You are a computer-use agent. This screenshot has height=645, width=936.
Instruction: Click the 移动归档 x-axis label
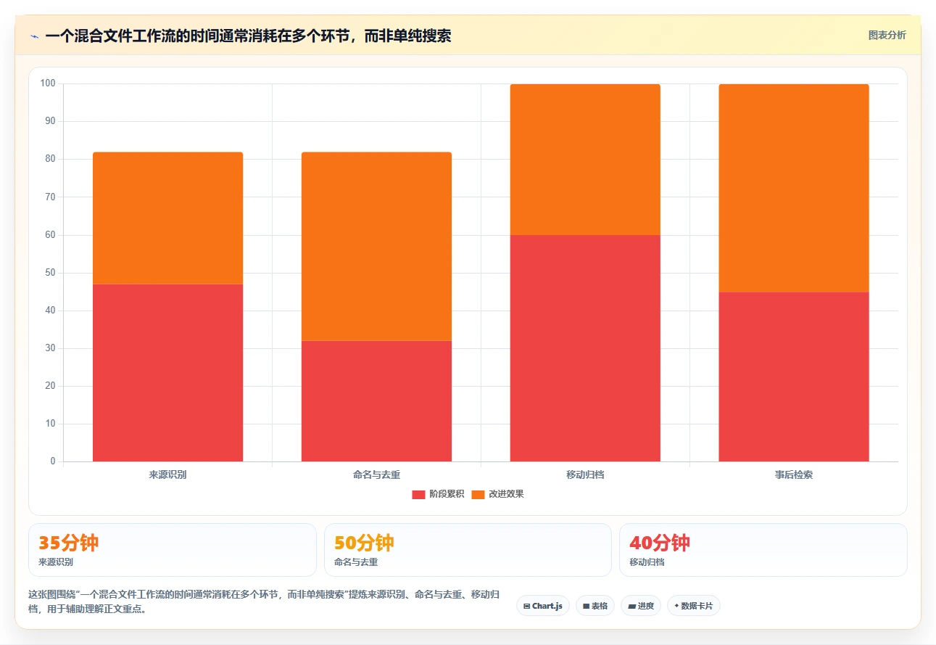(585, 475)
